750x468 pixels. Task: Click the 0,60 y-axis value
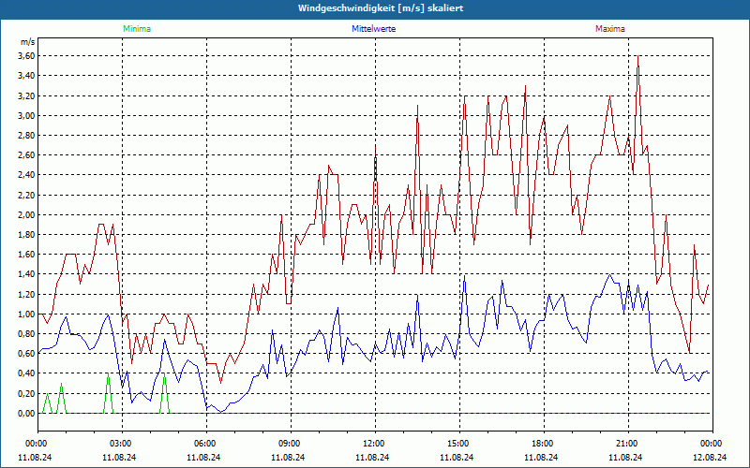pos(26,354)
